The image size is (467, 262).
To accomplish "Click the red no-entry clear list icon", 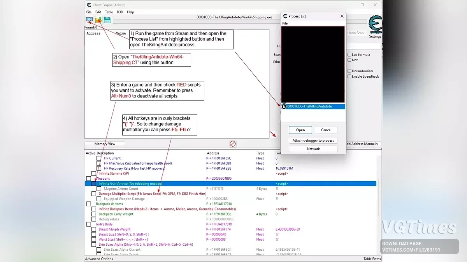I will (x=233, y=144).
